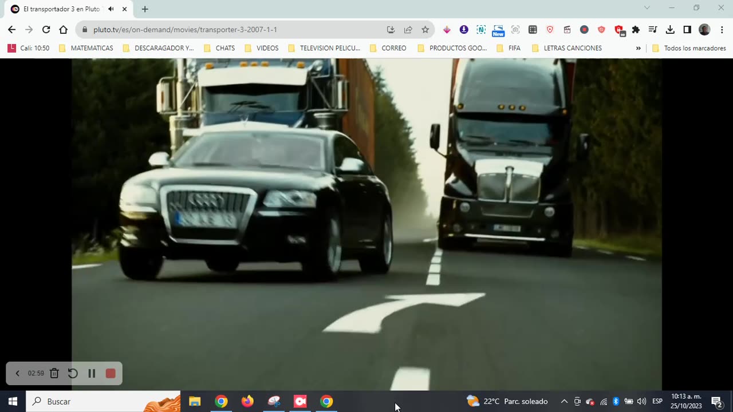Open the volume control
Screen dimensions: 733x412
pos(641,401)
